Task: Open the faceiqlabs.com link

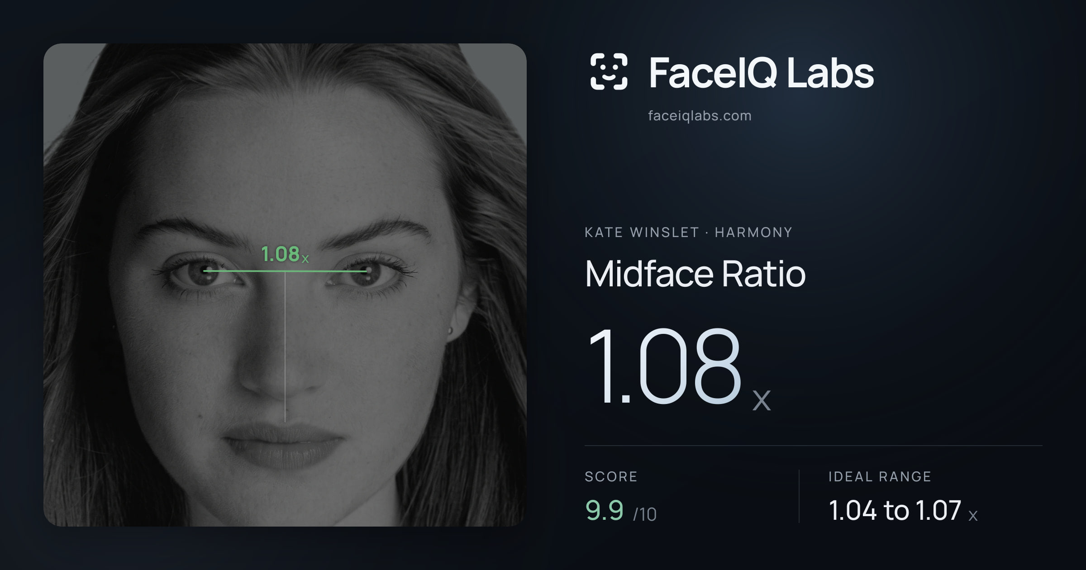Action: [700, 116]
